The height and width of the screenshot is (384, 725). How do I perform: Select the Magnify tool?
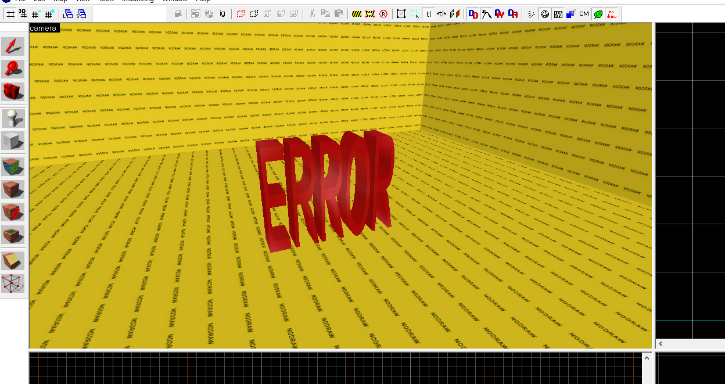coord(13,69)
